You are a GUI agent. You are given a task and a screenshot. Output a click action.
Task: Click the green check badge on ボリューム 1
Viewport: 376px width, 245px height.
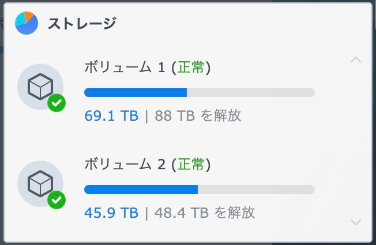point(56,103)
